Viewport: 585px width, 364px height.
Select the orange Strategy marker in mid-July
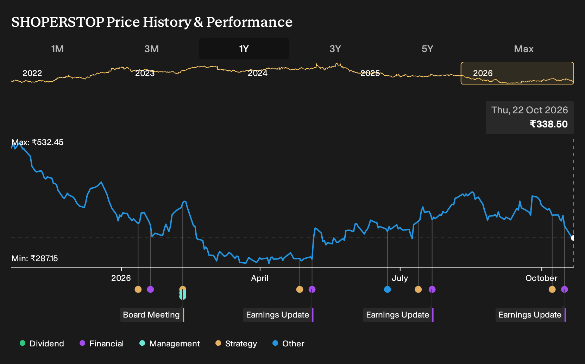pos(418,289)
